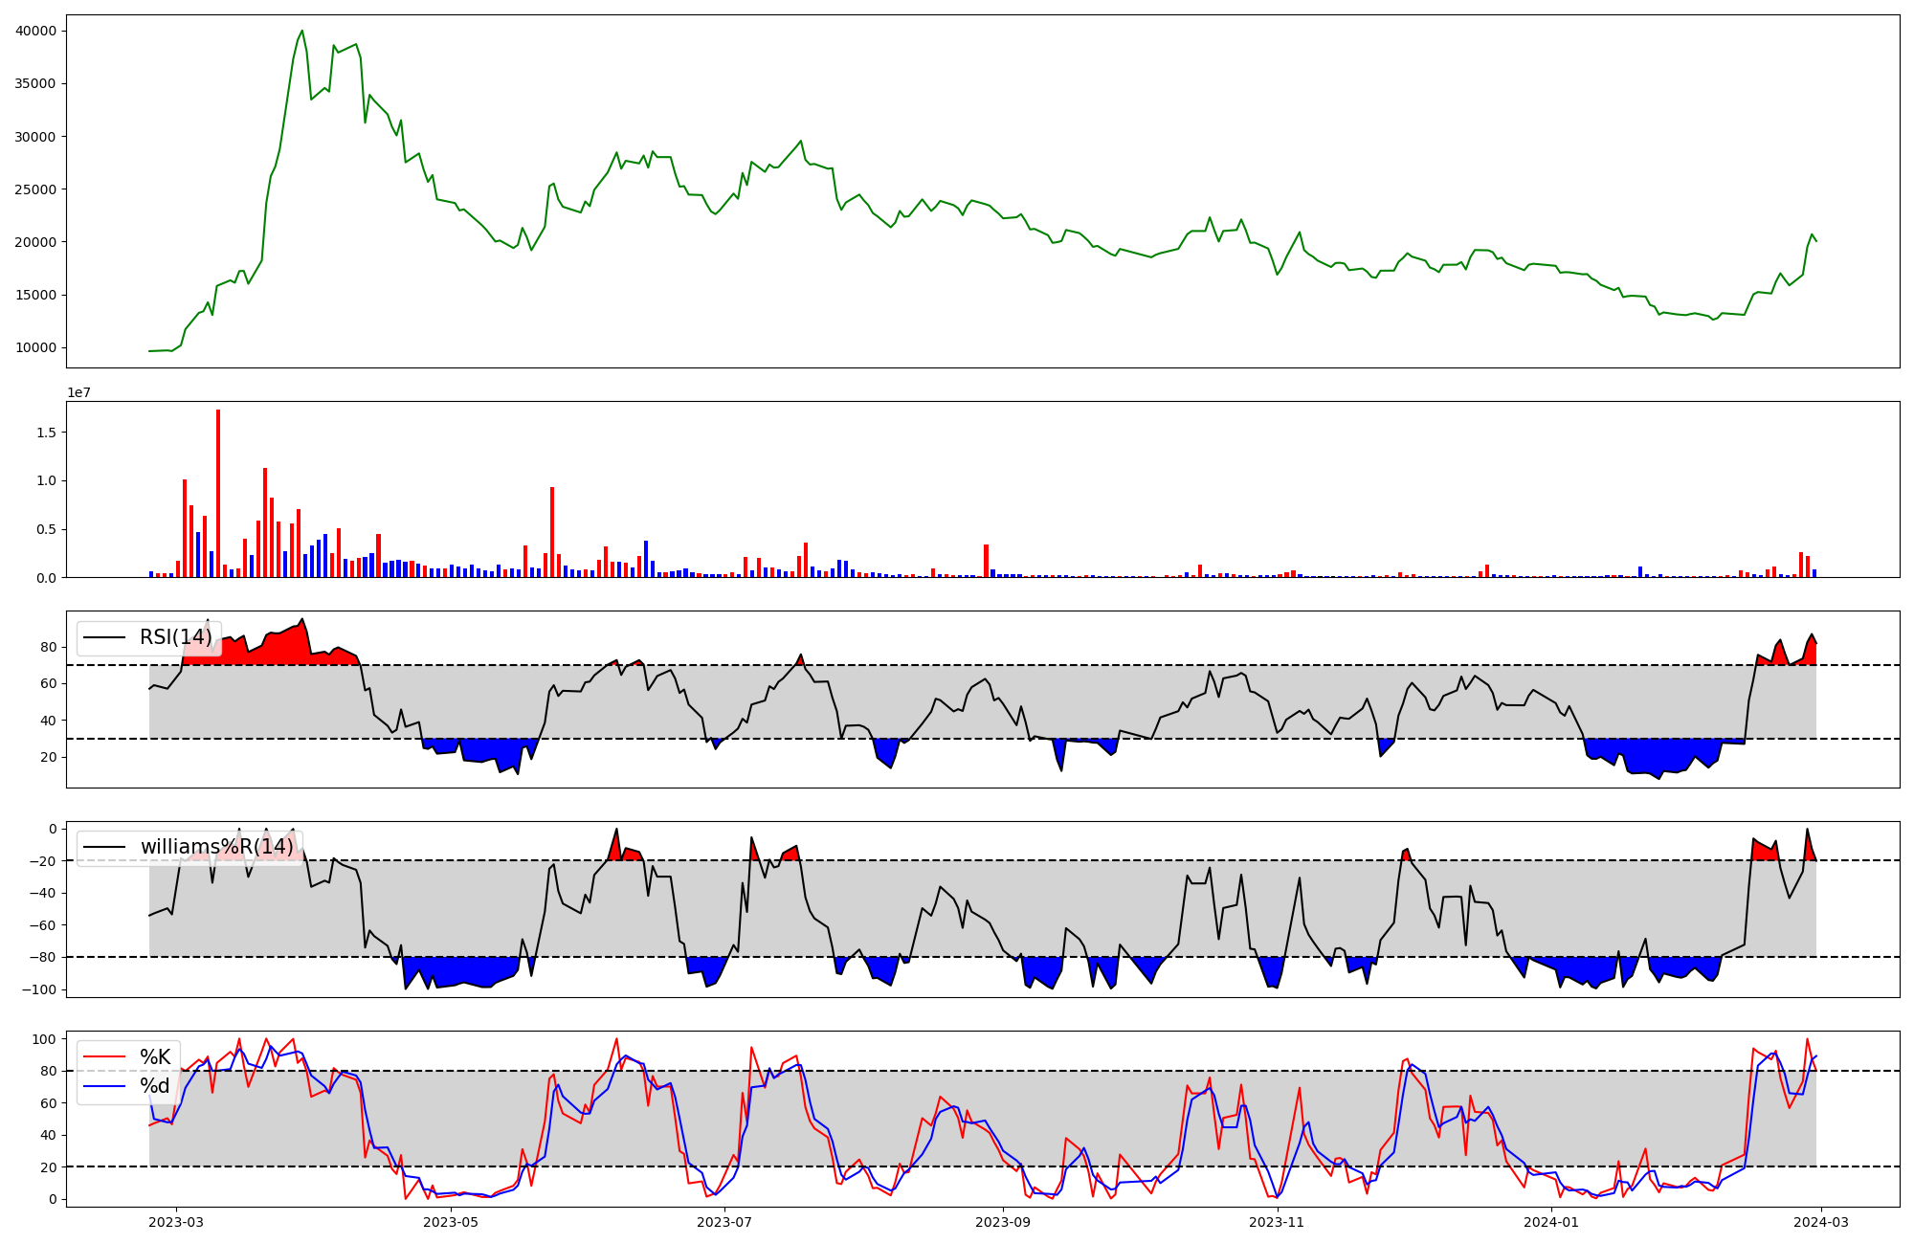Click the 25000 price axis tick

[x=36, y=189]
